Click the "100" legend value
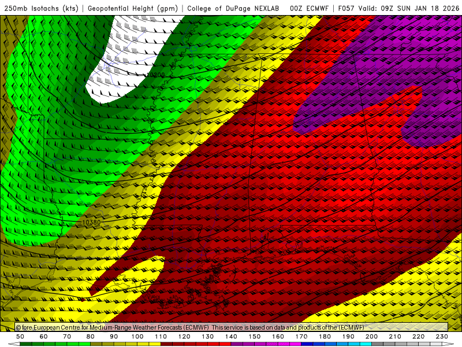This screenshot has width=462, height=347. click(137, 337)
